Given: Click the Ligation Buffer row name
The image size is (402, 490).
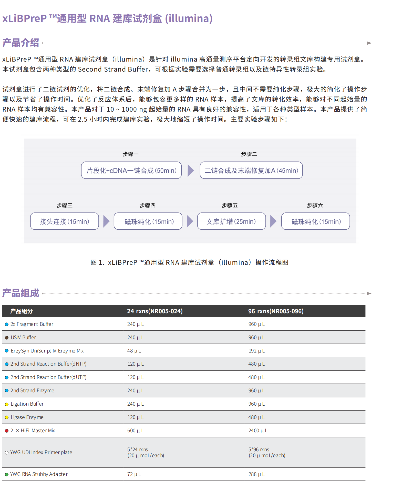Looking at the screenshot, I should (27, 404).
